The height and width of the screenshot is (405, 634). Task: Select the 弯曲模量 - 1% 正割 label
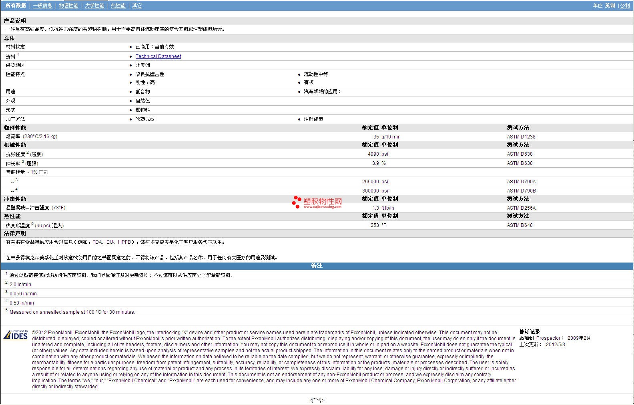(27, 172)
